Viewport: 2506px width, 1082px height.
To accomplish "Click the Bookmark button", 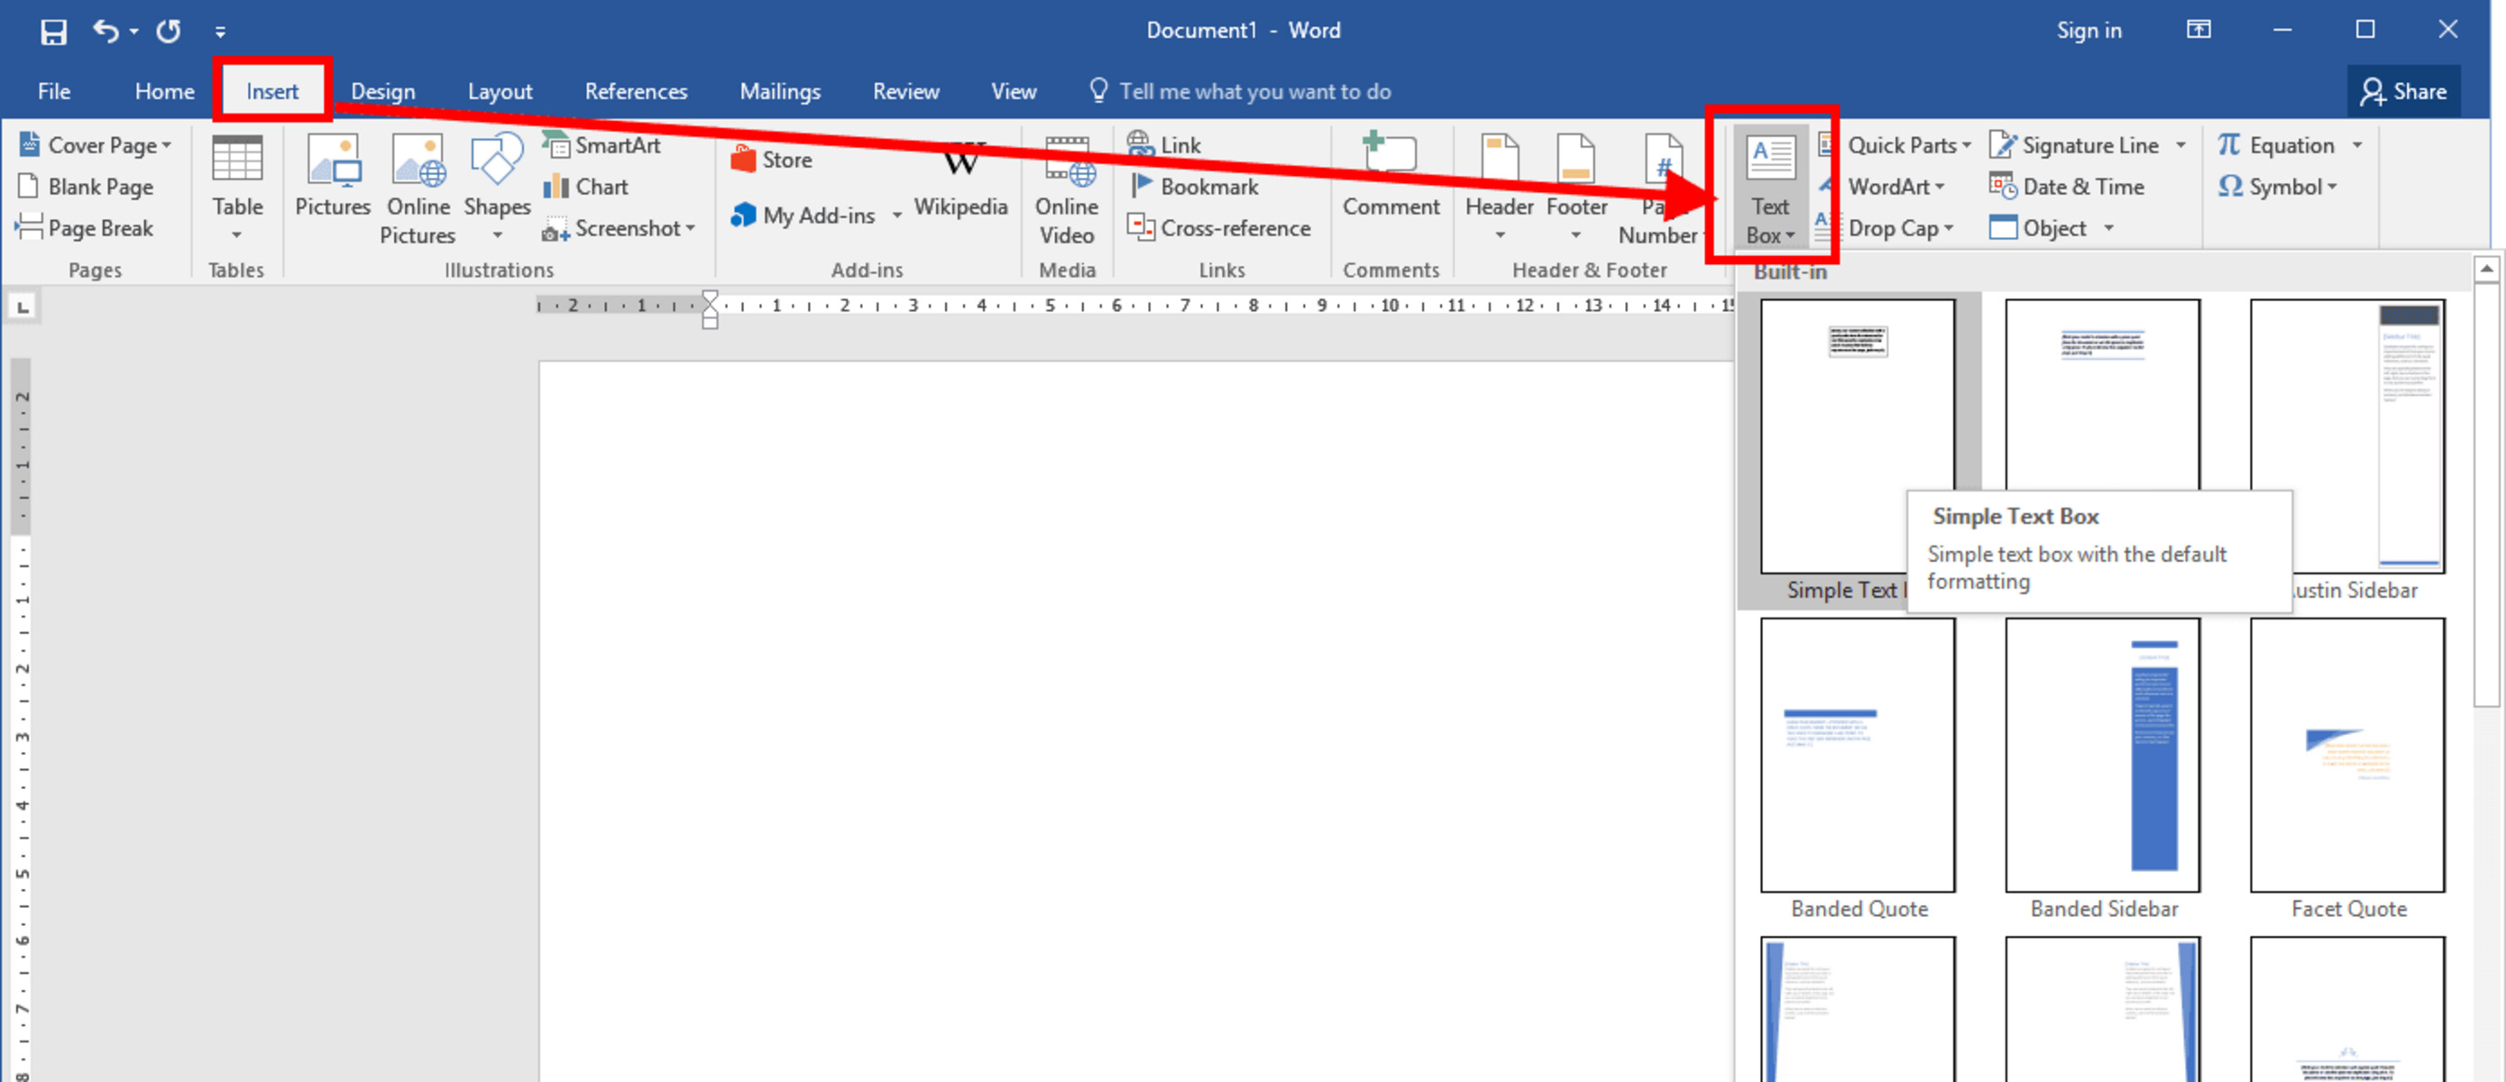I will [x=1196, y=187].
